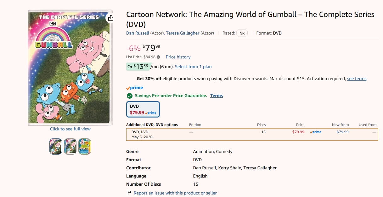Click the list price info icon
This screenshot has width=383, height=197.
point(158,57)
